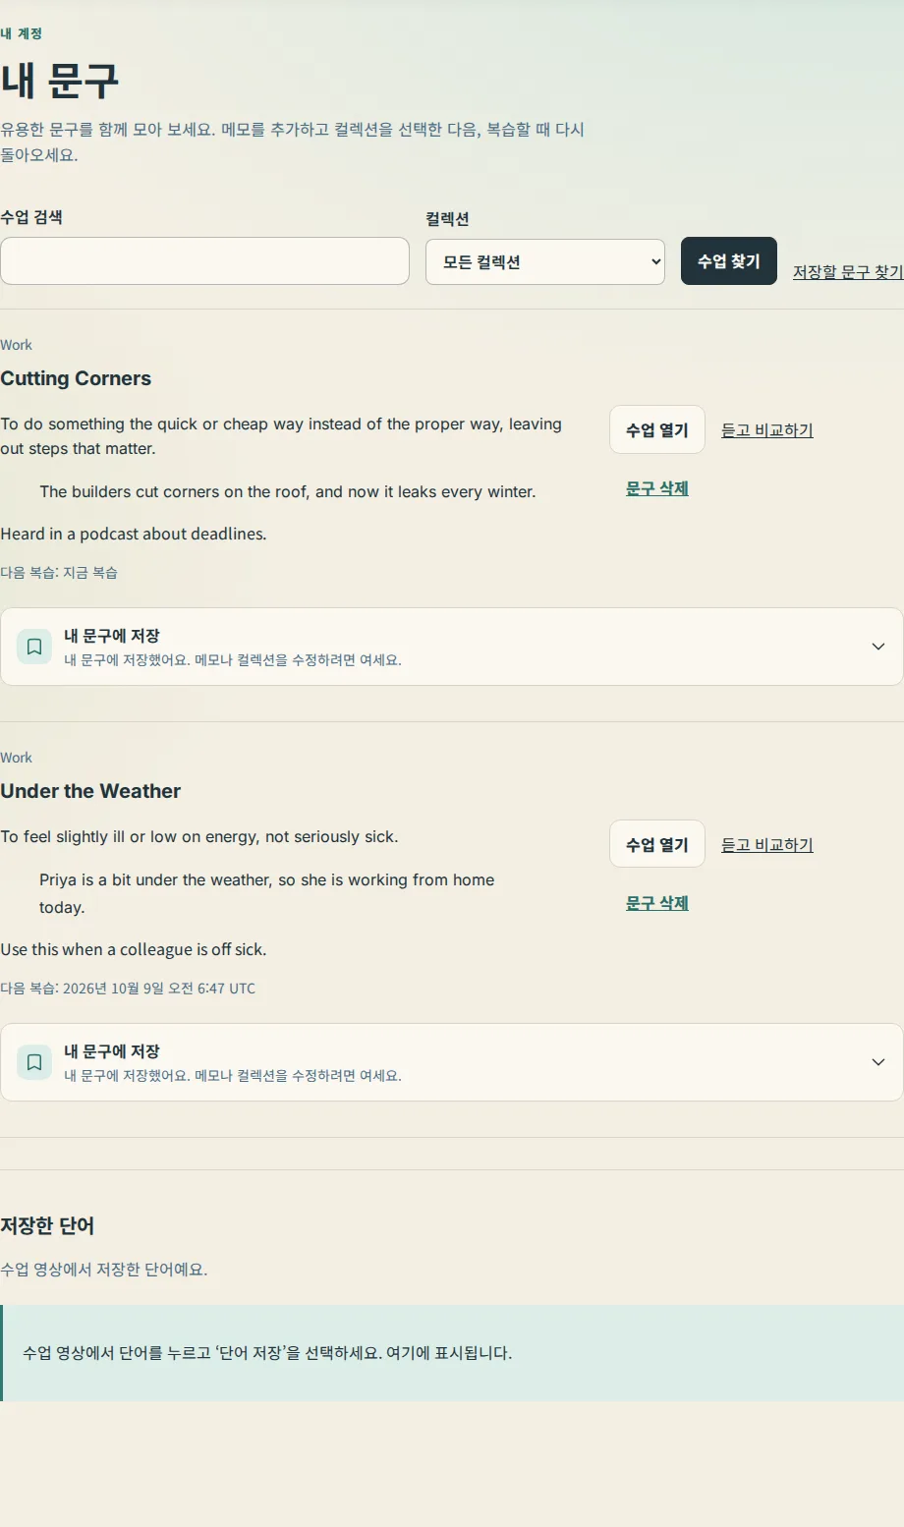Click the 내 계정 breadcrumb label

[x=21, y=33]
